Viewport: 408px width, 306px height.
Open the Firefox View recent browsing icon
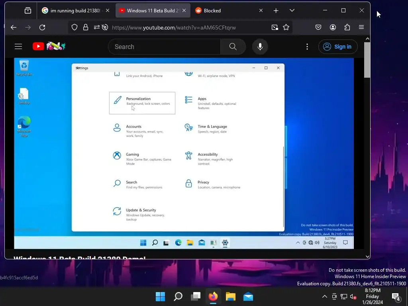28,10
